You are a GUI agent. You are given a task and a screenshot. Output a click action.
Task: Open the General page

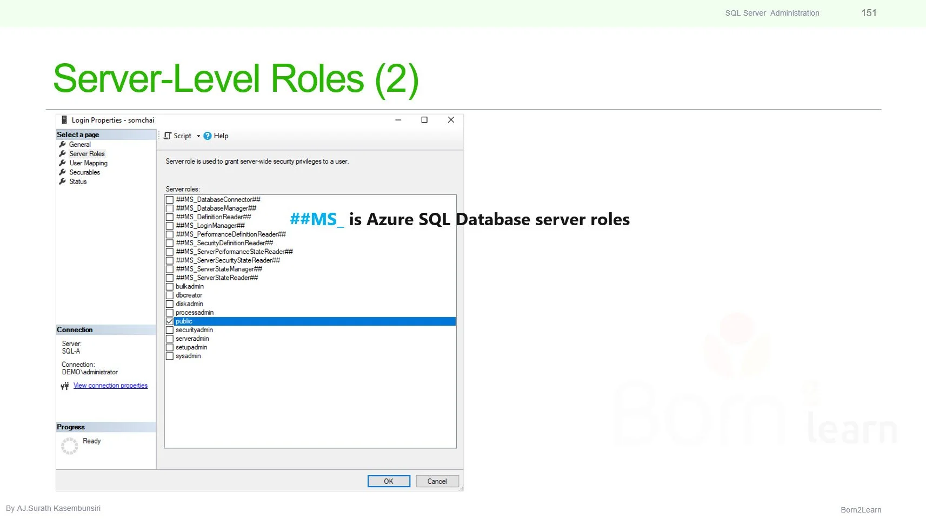[x=80, y=144]
